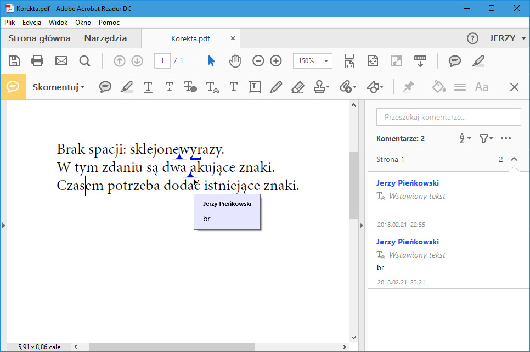Viewport: 530px width, 352px height.
Task: Select the Strikethrough text tool
Action: 170,87
